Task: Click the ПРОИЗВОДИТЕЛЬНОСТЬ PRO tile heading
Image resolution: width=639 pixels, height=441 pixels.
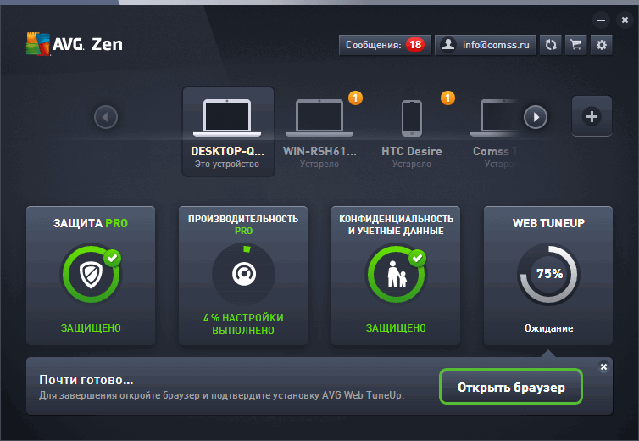Action: point(243,225)
